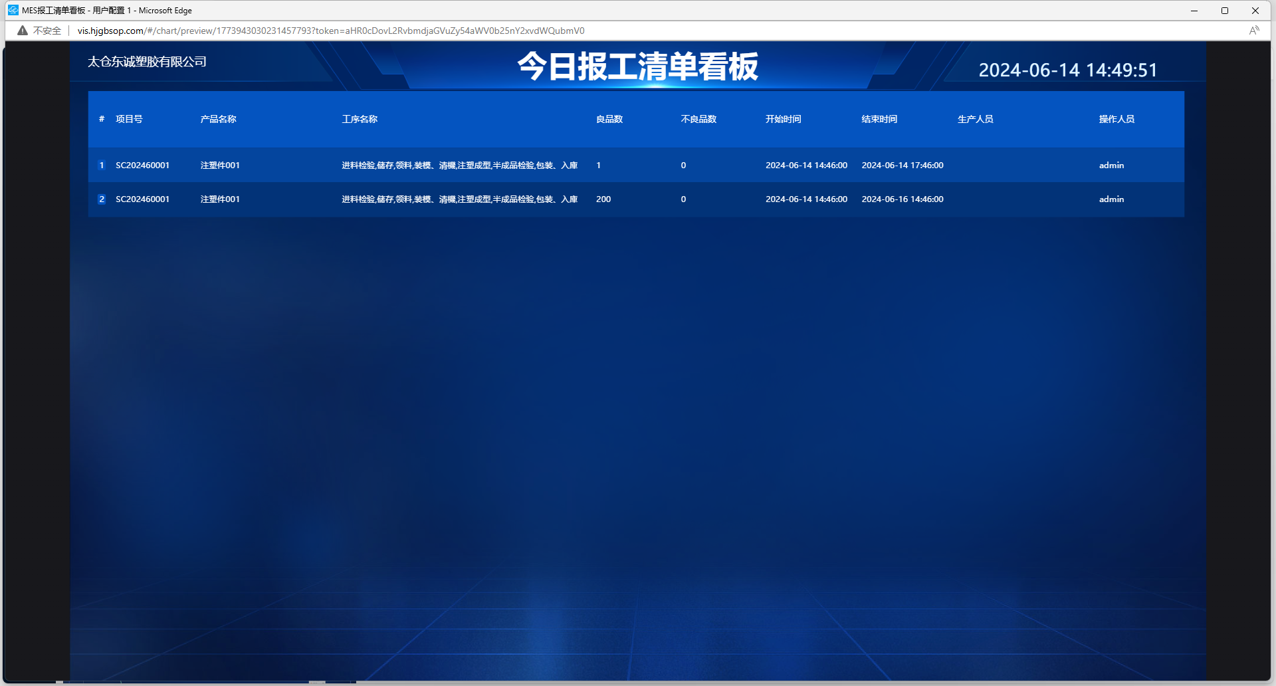Click the 太仓东诚塑胶有限公司 company name

click(x=147, y=62)
